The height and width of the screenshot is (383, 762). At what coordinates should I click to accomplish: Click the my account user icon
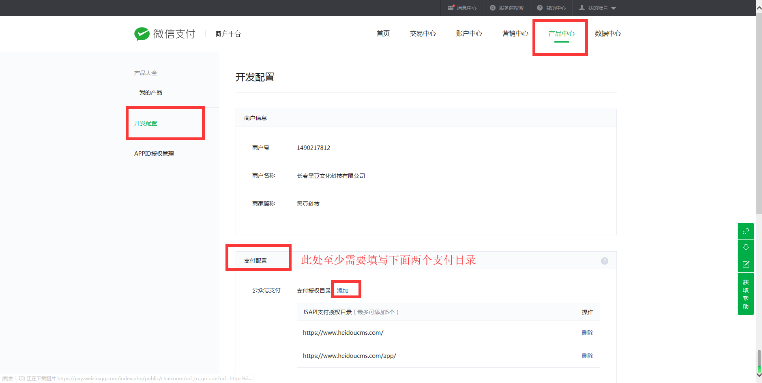[x=582, y=8]
